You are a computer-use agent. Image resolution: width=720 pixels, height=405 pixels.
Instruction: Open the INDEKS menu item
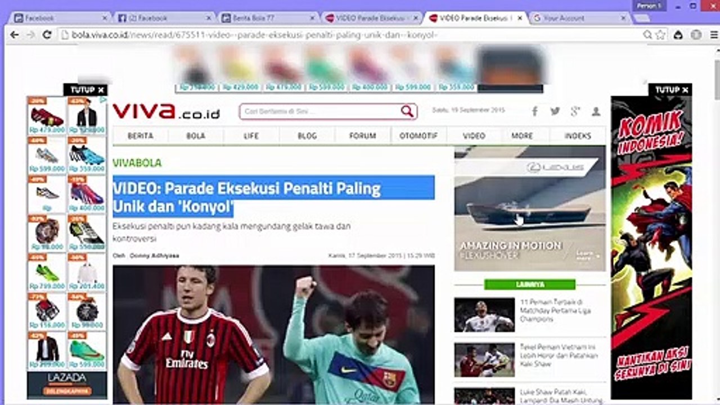click(x=578, y=136)
